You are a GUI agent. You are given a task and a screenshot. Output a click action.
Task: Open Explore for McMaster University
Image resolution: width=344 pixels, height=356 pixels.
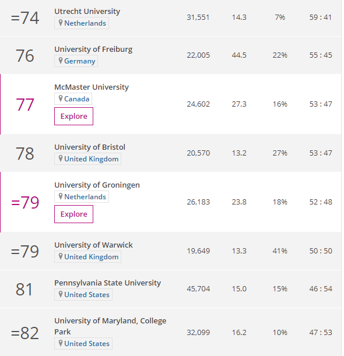(73, 117)
